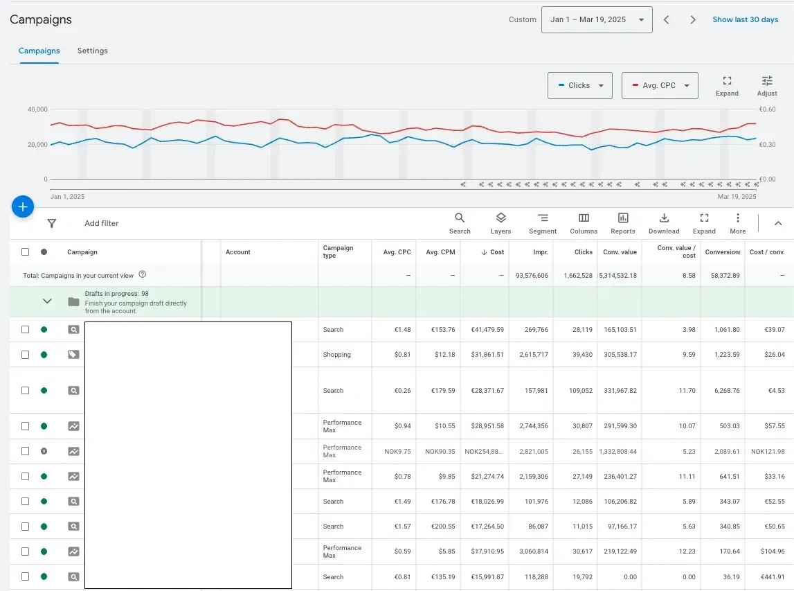794x591 pixels.
Task: Tick checkbox for the Shopping campaign row
Action: click(26, 355)
